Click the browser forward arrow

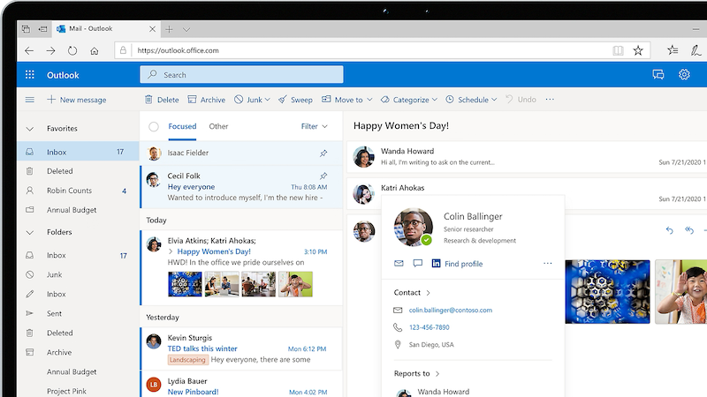coord(50,51)
